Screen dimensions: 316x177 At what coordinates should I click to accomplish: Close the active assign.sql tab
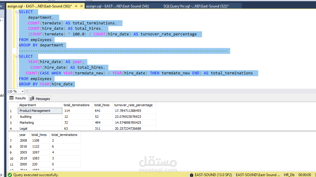point(82,5)
